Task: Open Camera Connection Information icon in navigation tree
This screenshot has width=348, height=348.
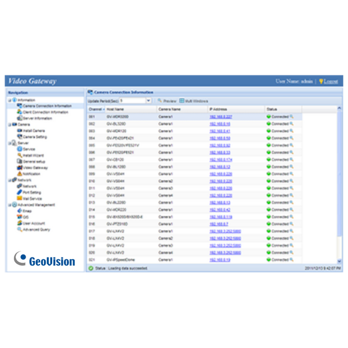Action: click(20, 106)
